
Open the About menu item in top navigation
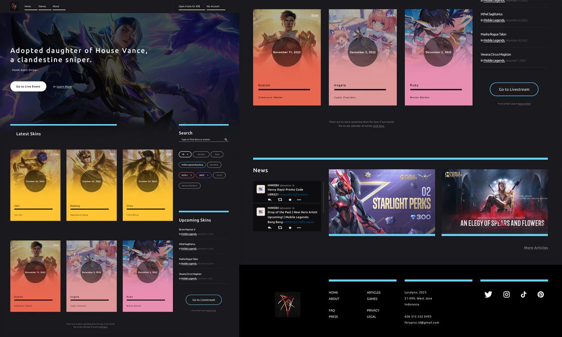click(56, 7)
